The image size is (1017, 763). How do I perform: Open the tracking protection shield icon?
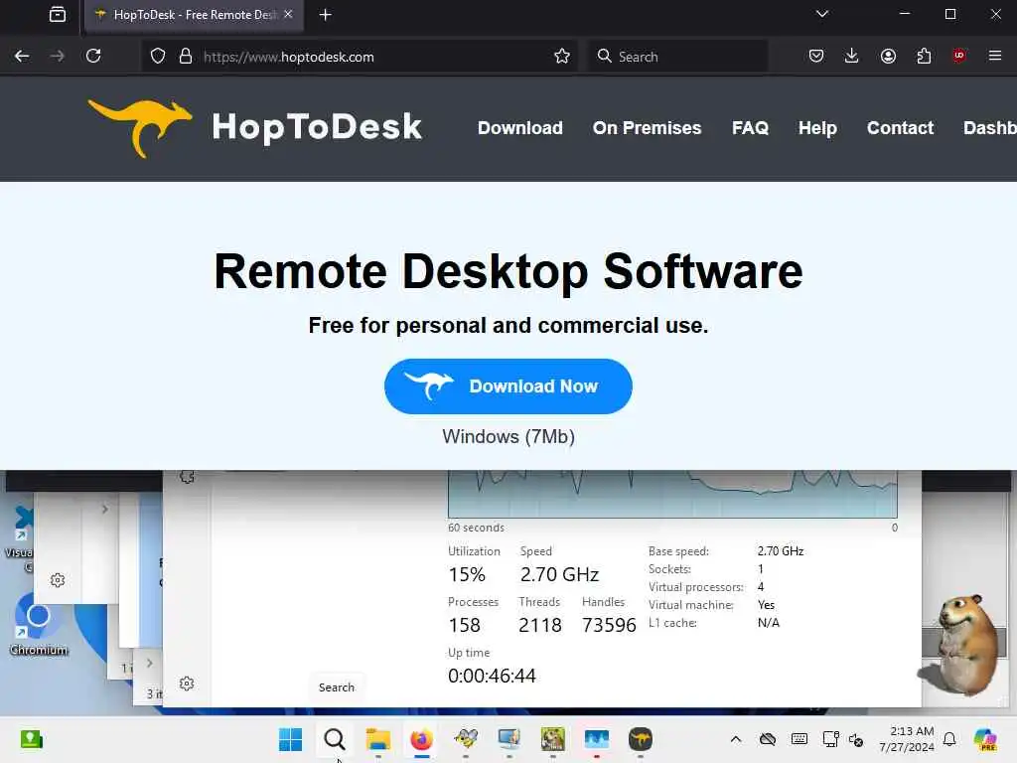[158, 57]
